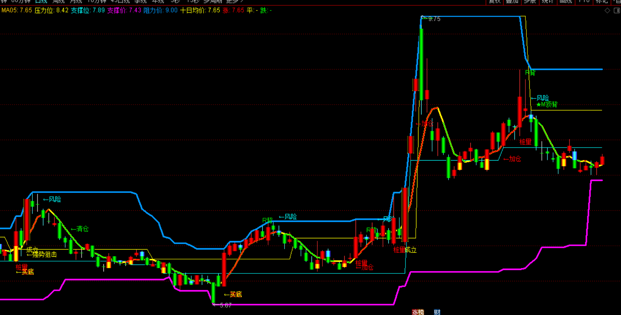Screen dimensions: 621x315
Task: Switch to the 日线 period tab
Action: tap(41, 1)
